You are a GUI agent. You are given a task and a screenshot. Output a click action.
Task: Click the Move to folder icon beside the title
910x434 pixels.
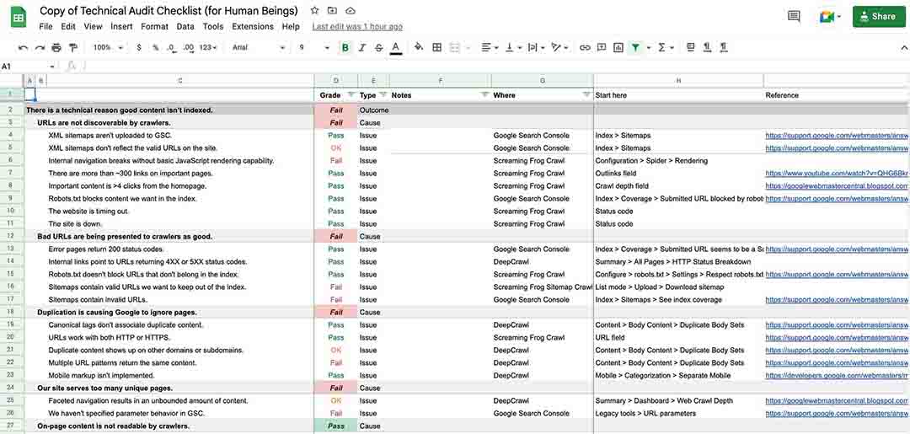point(332,10)
